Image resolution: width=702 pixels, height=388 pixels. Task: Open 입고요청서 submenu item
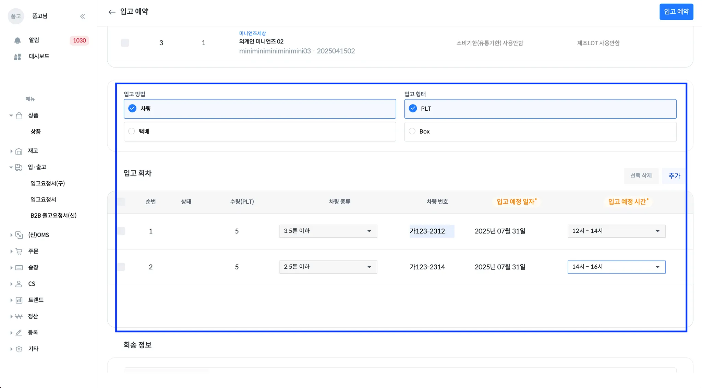43,199
